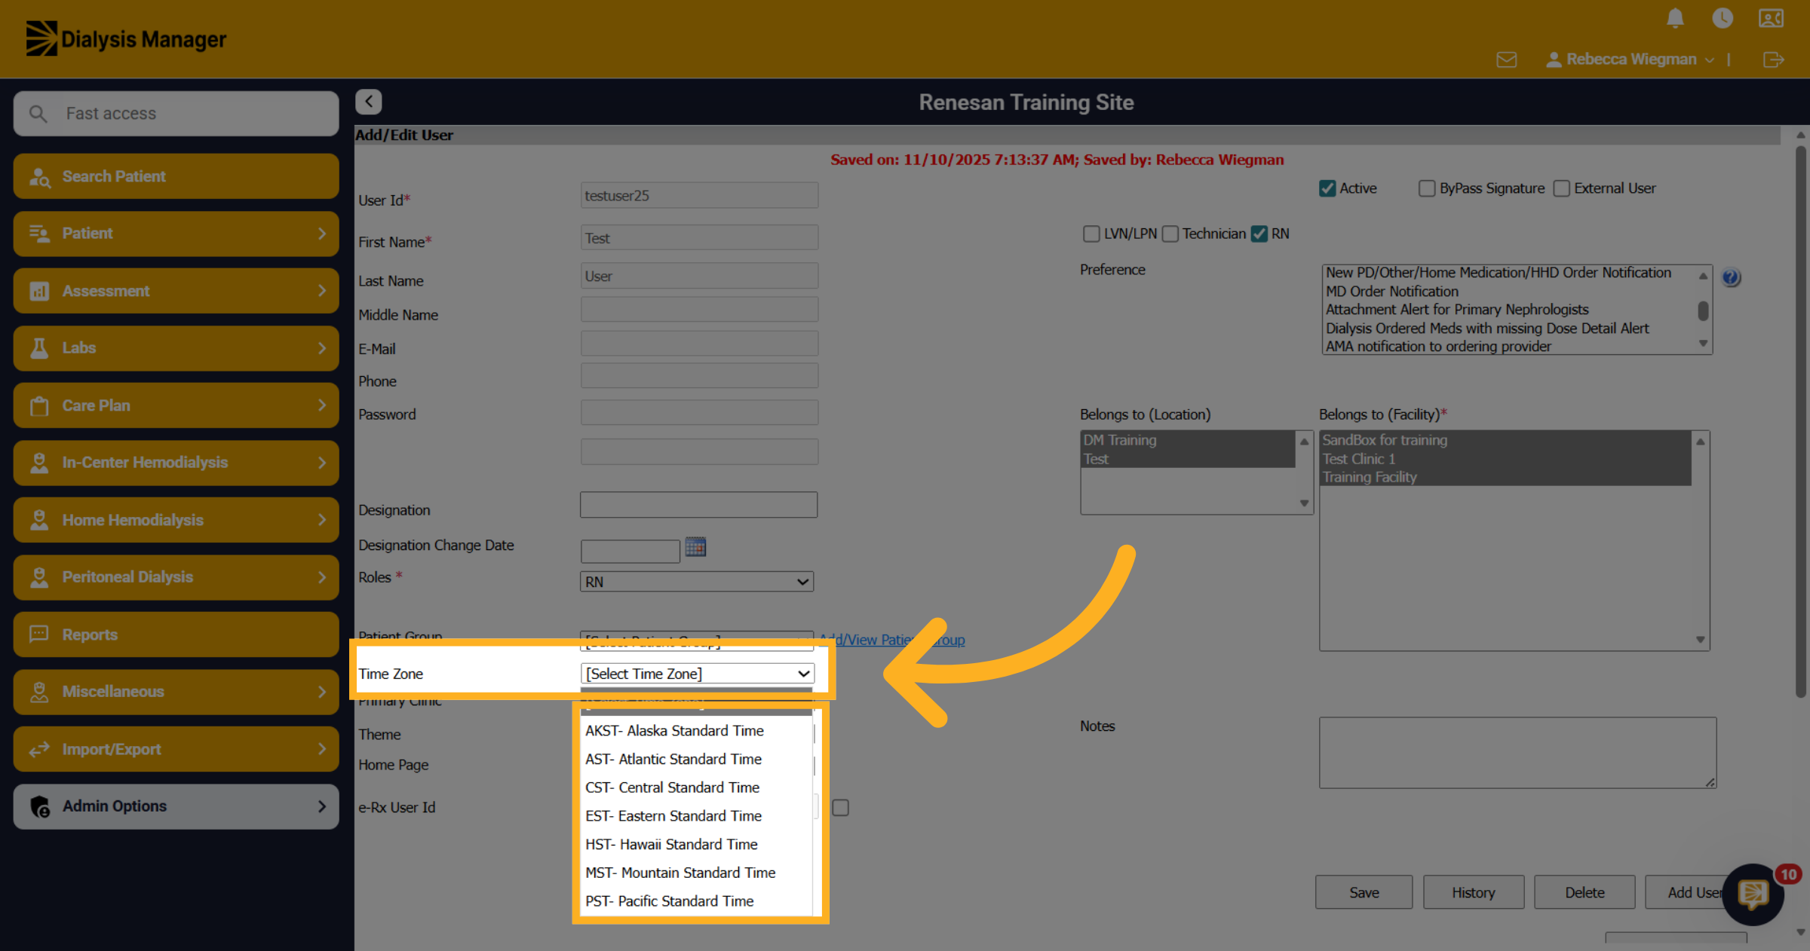This screenshot has width=1810, height=951.
Task: Uncheck the Active checkbox
Action: pyautogui.click(x=1327, y=188)
